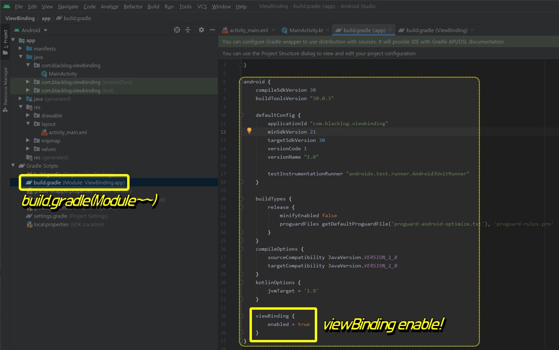The height and width of the screenshot is (350, 559).
Task: Open the Resource Manager side tab
Action: (5, 89)
